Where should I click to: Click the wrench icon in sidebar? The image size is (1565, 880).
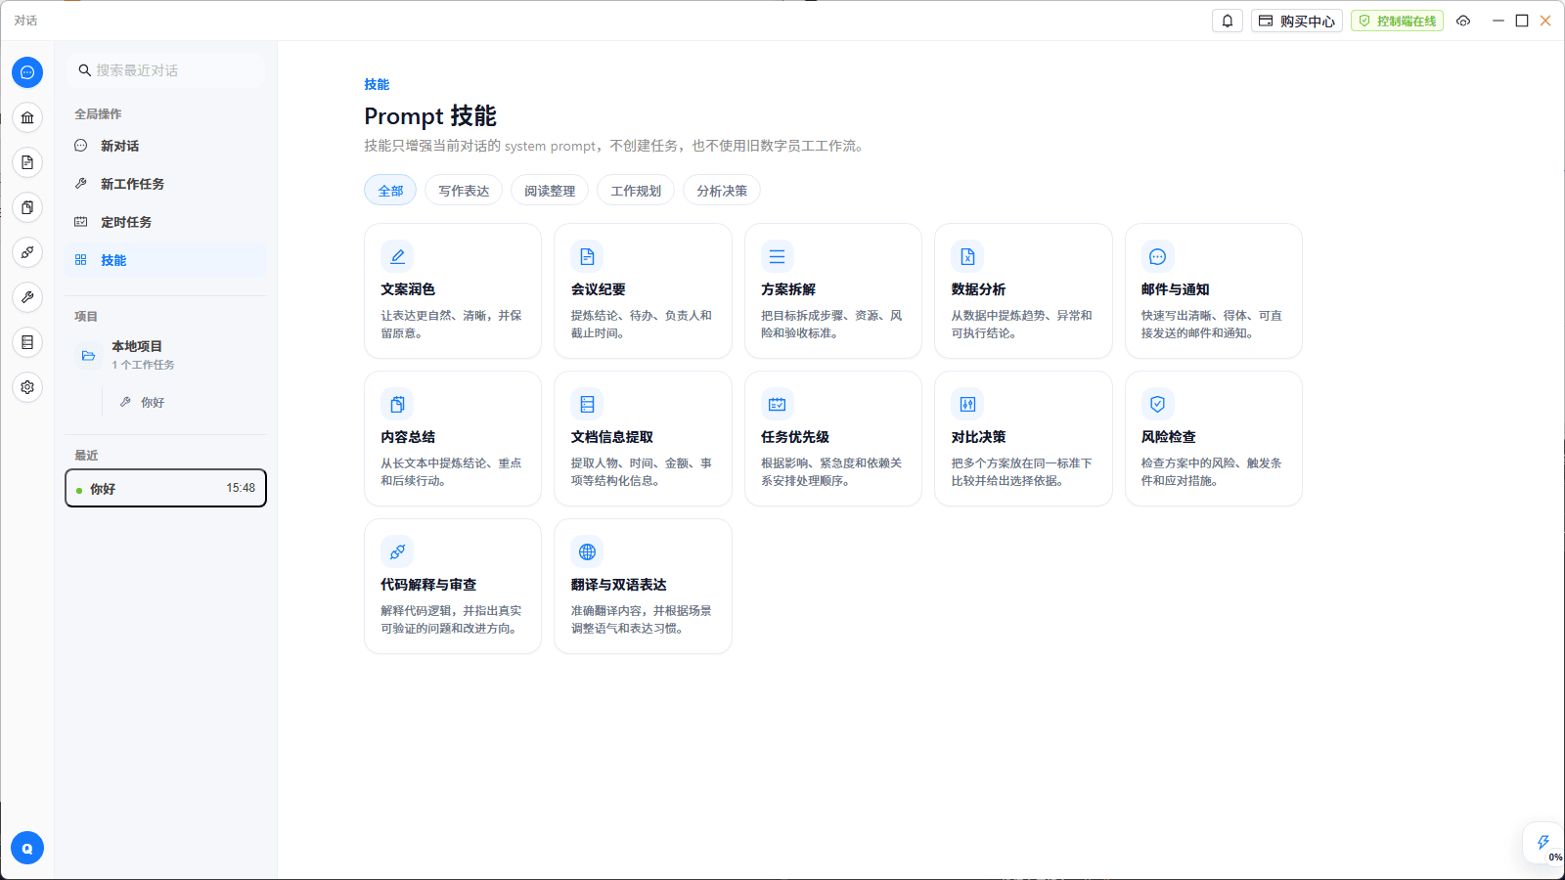[27, 297]
